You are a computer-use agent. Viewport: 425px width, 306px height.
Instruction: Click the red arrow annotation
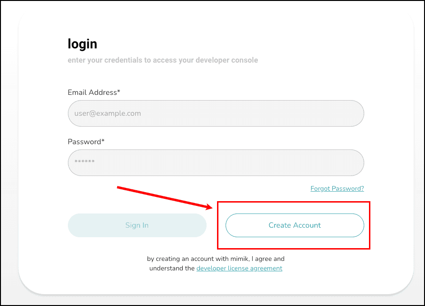165,198
